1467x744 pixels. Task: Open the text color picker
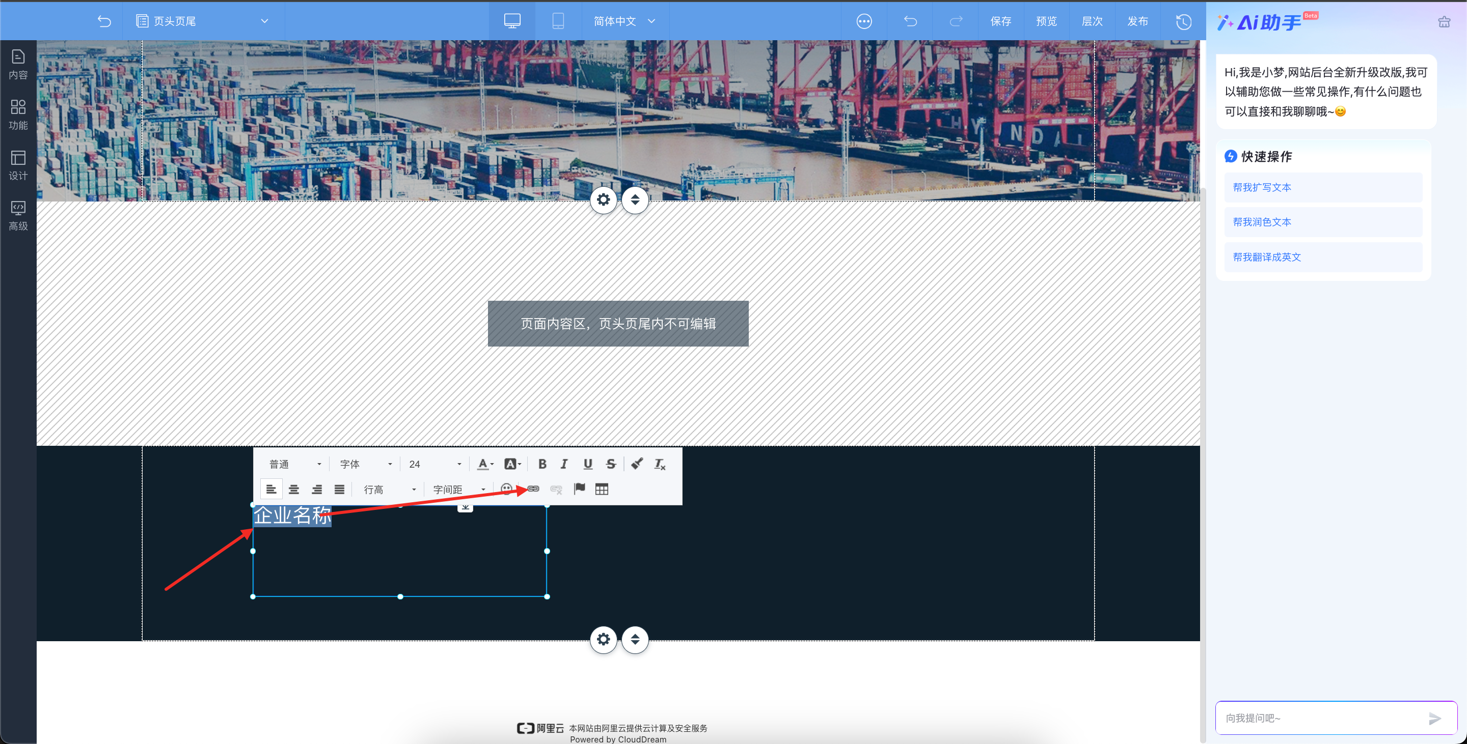(x=485, y=464)
